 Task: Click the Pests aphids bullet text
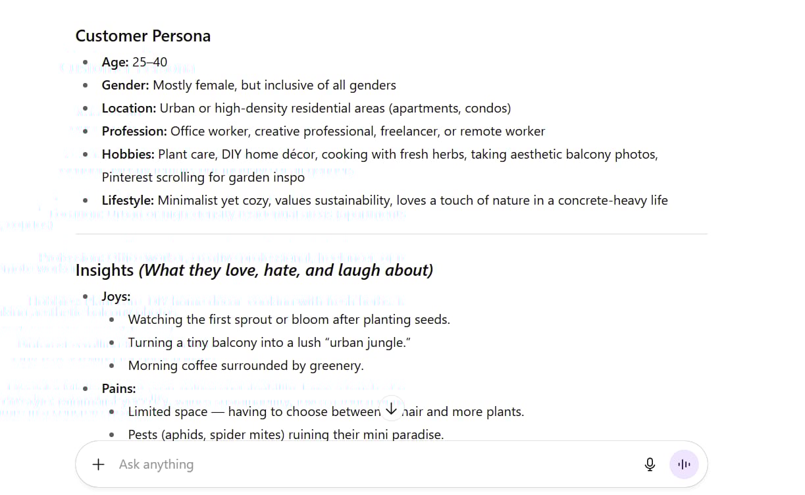pos(286,434)
